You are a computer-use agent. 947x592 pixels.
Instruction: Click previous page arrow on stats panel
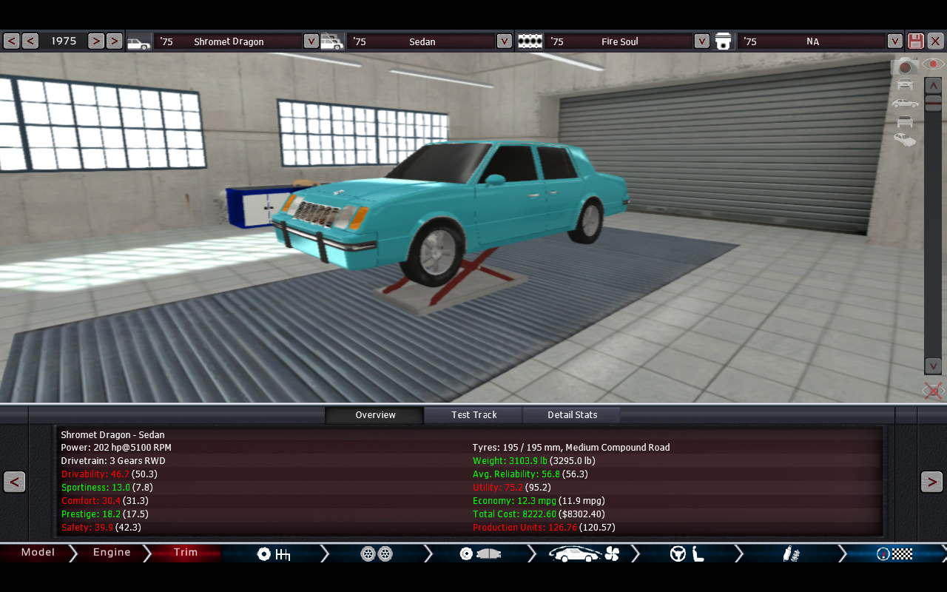pos(15,482)
